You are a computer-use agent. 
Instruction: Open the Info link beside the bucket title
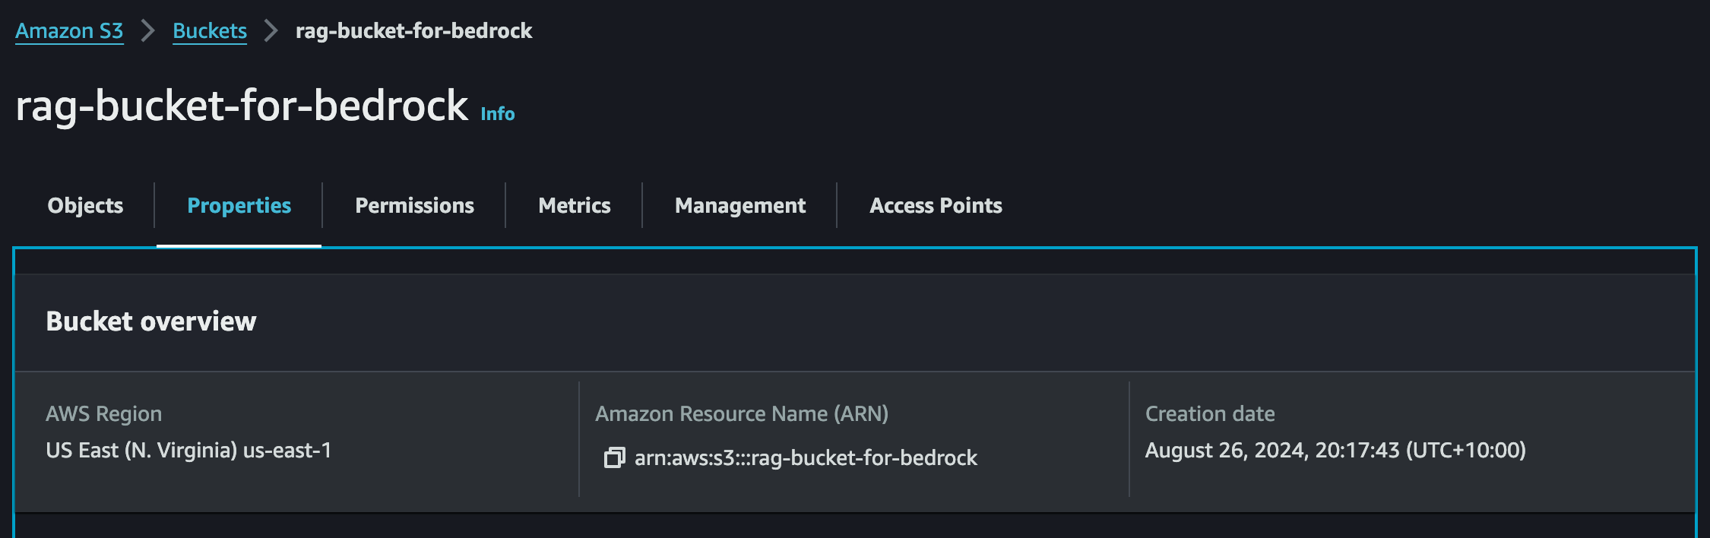(498, 114)
